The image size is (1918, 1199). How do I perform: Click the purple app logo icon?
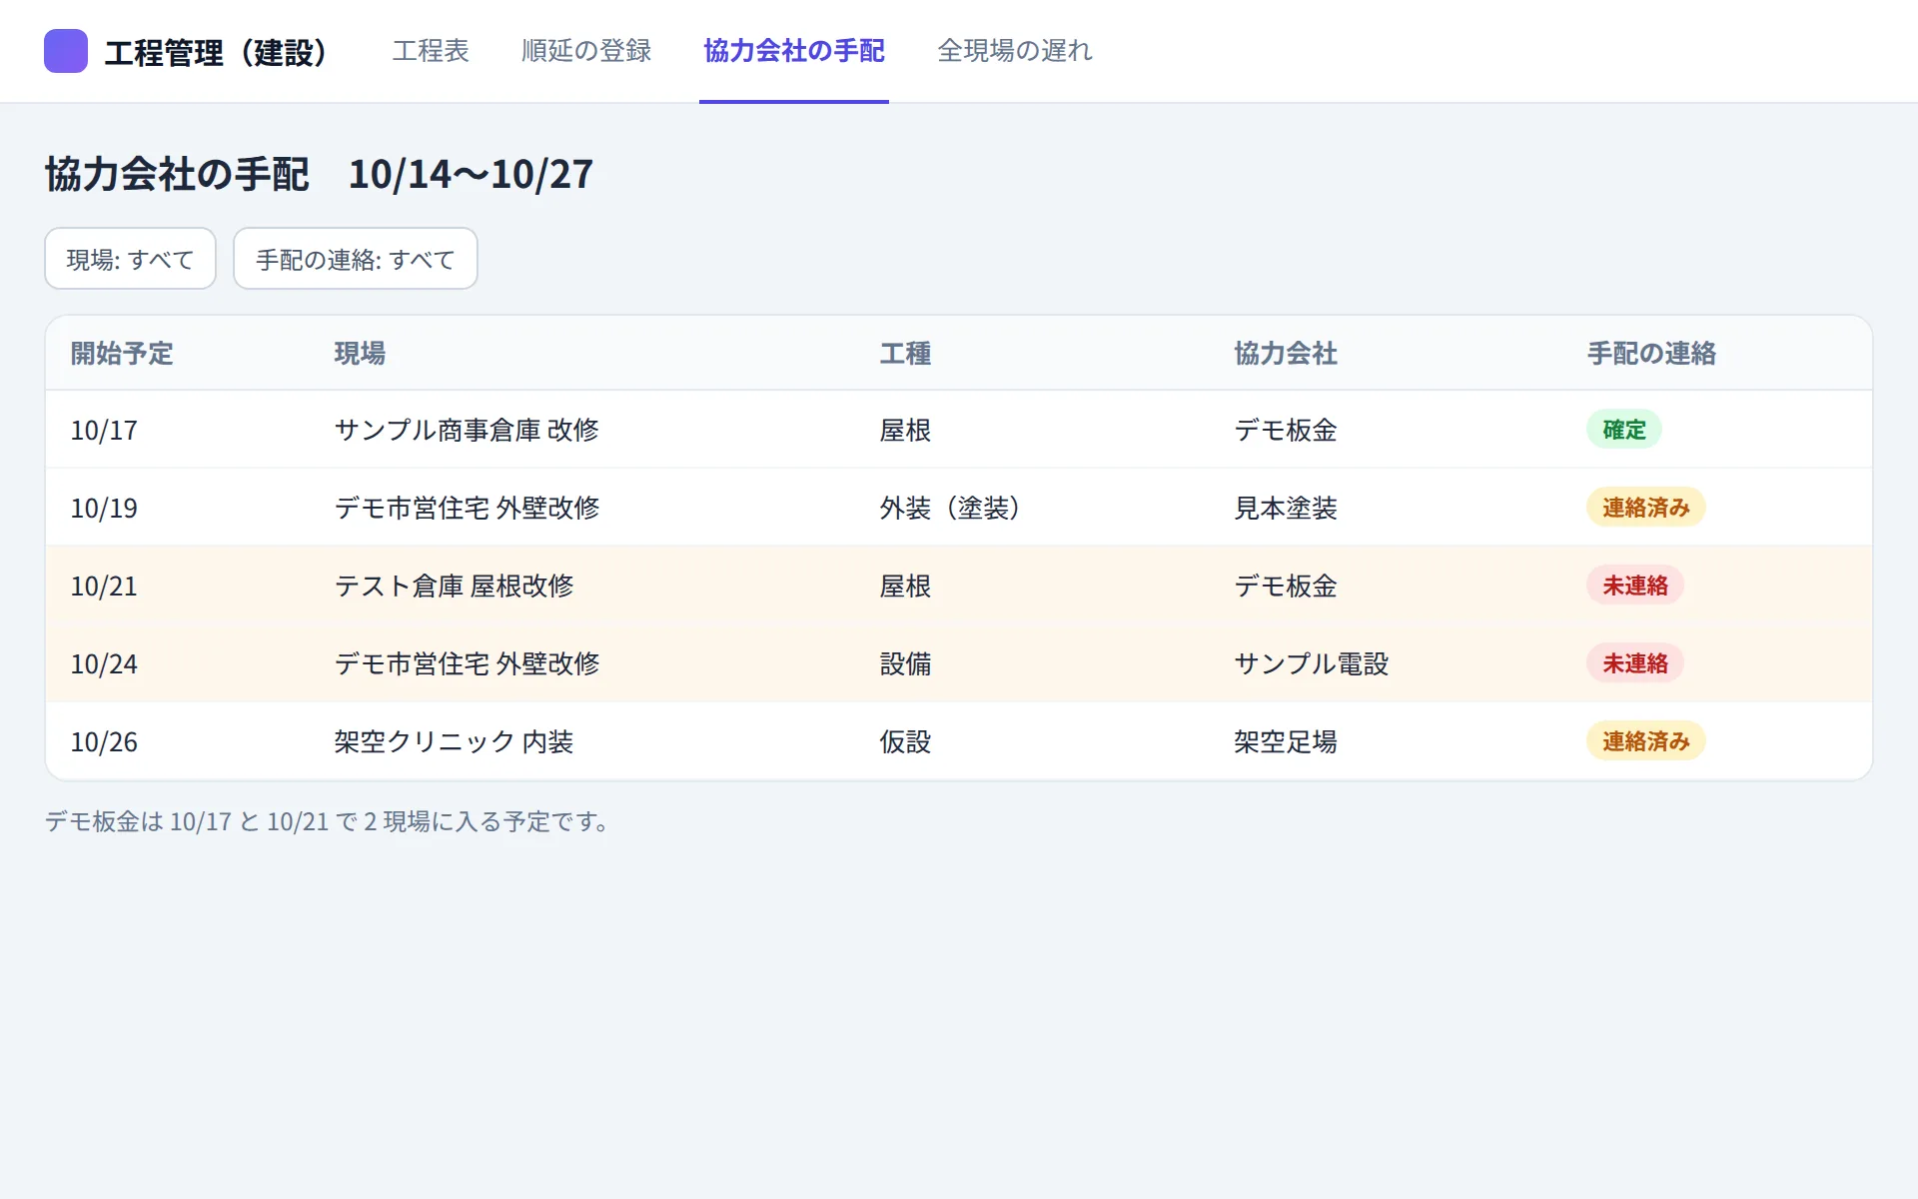(66, 51)
